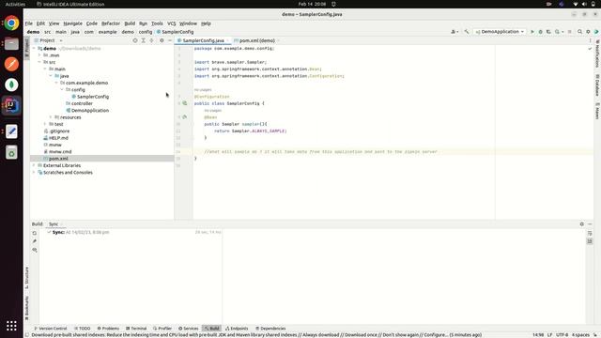Viewport: 601px width, 338px height.
Task: Open the Refactor menu
Action: pyautogui.click(x=111, y=23)
